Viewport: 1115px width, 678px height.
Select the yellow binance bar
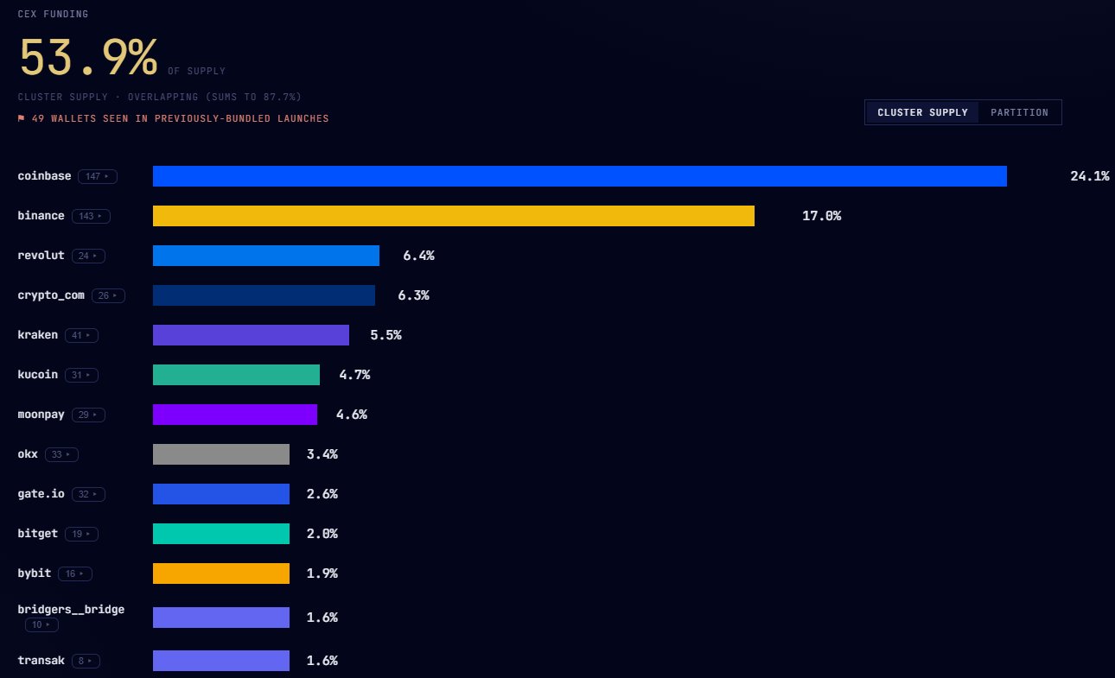[x=454, y=216]
